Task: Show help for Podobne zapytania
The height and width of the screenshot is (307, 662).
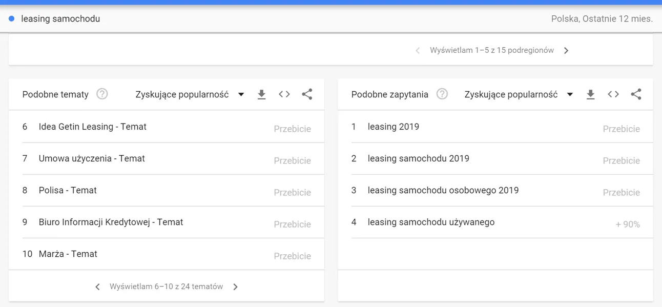Action: tap(442, 94)
